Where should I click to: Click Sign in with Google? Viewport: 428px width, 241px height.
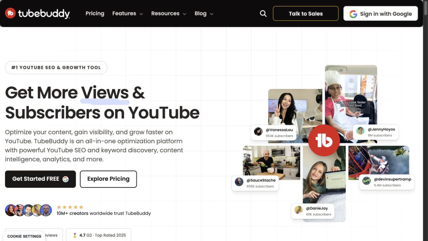(x=381, y=14)
